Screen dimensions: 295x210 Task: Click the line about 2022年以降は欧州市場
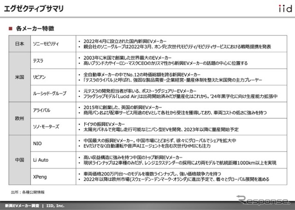176,179
